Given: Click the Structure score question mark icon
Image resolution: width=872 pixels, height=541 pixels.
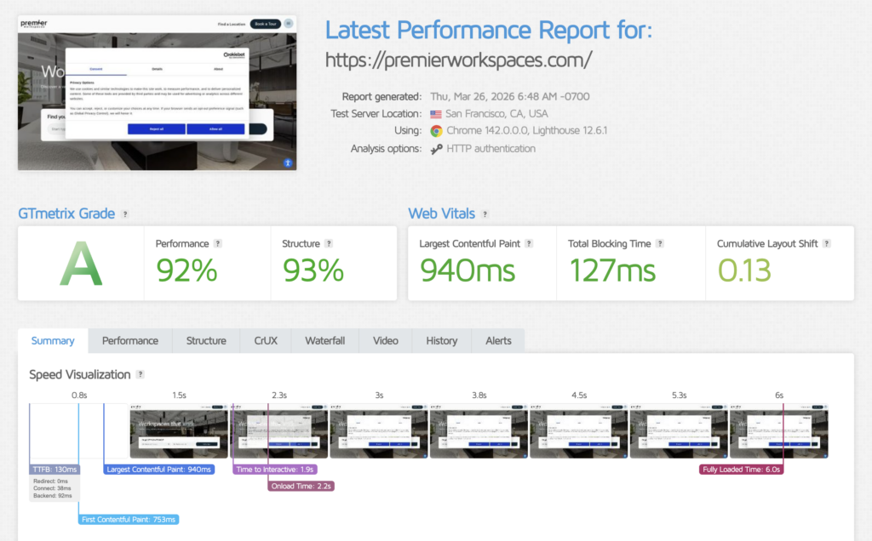Looking at the screenshot, I should 329,244.
